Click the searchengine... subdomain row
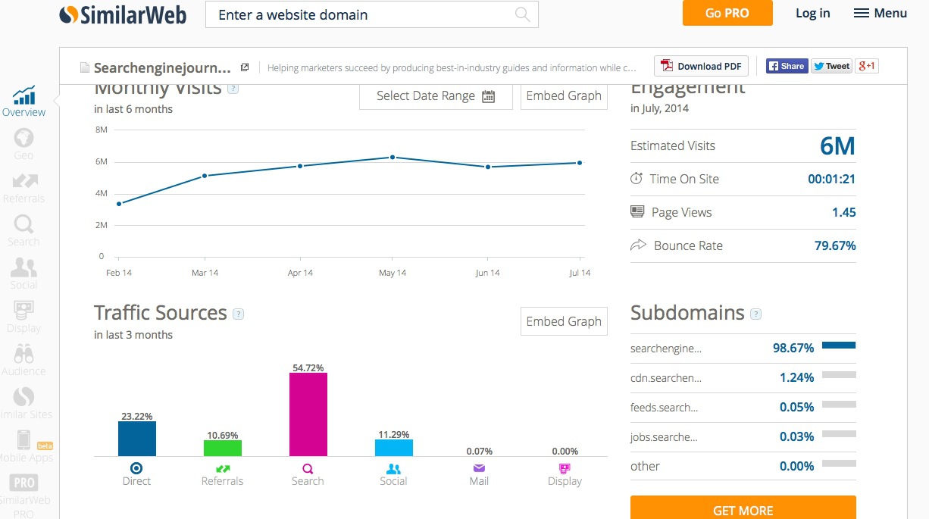The image size is (929, 519). [743, 348]
